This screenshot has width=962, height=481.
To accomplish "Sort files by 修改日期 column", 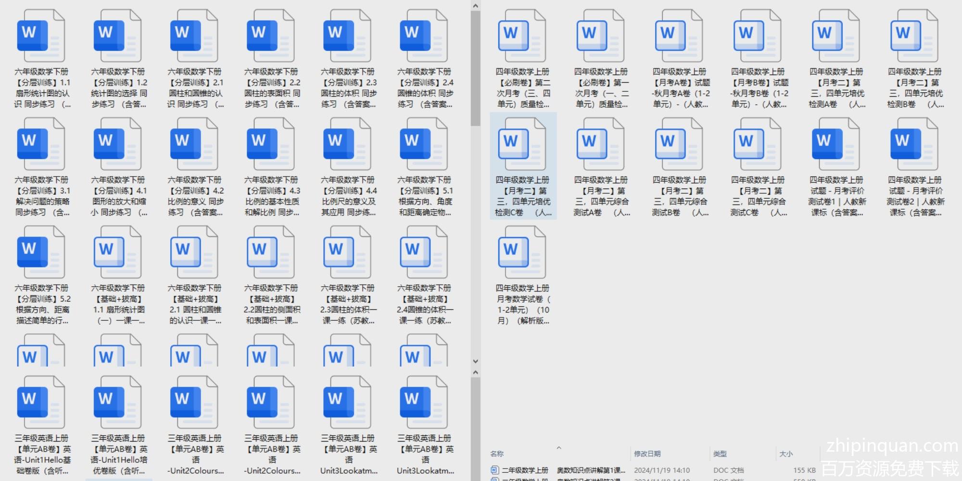I will point(647,454).
